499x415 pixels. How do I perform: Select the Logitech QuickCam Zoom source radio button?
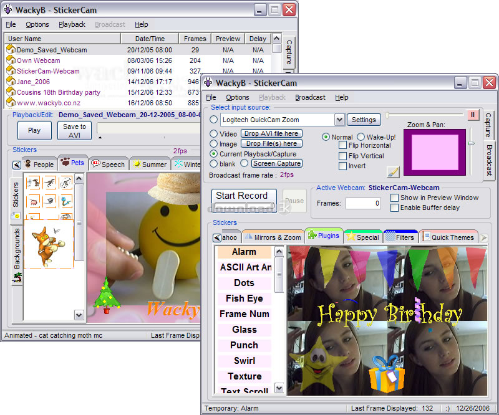[214, 120]
